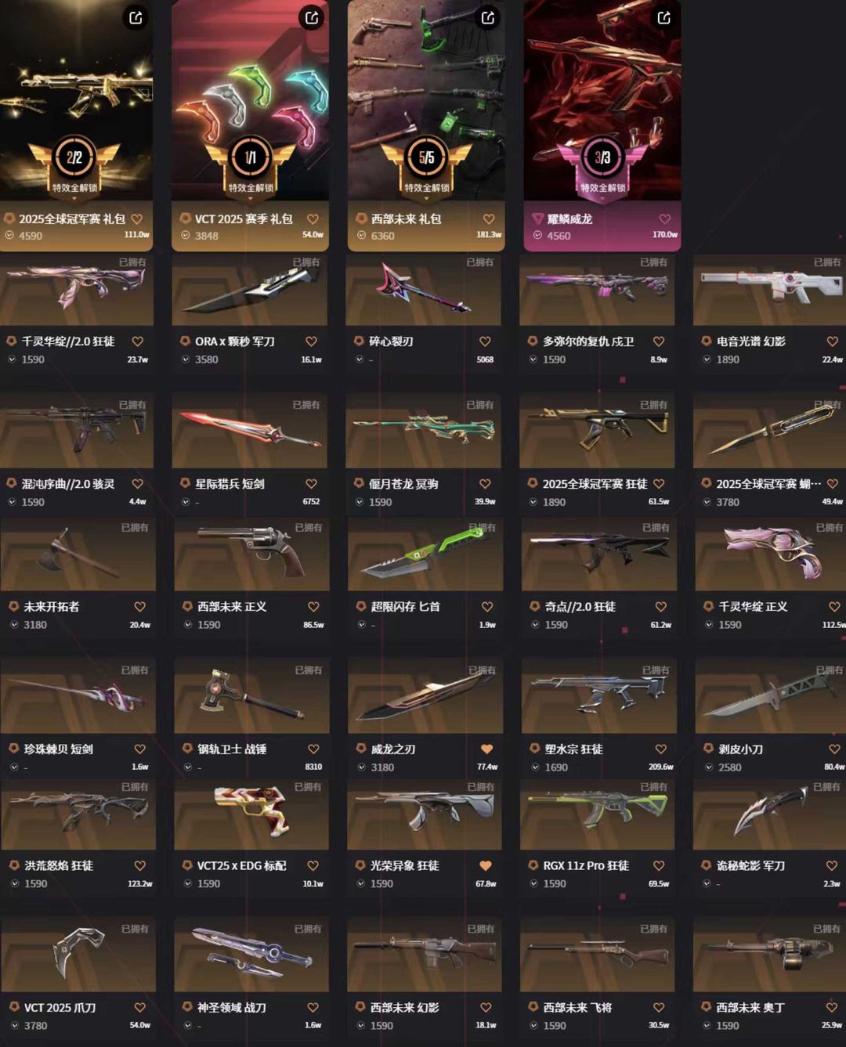Favorite the 耀鳞威龙 bundle with heart
Image resolution: width=846 pixels, height=1047 pixels.
pyautogui.click(x=664, y=219)
